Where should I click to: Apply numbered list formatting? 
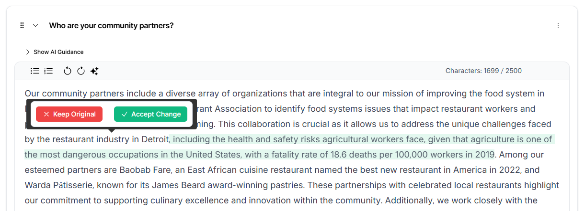(48, 71)
